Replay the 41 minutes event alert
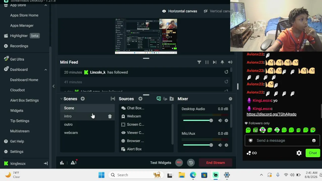322x181 pixels. pyautogui.click(x=226, y=82)
